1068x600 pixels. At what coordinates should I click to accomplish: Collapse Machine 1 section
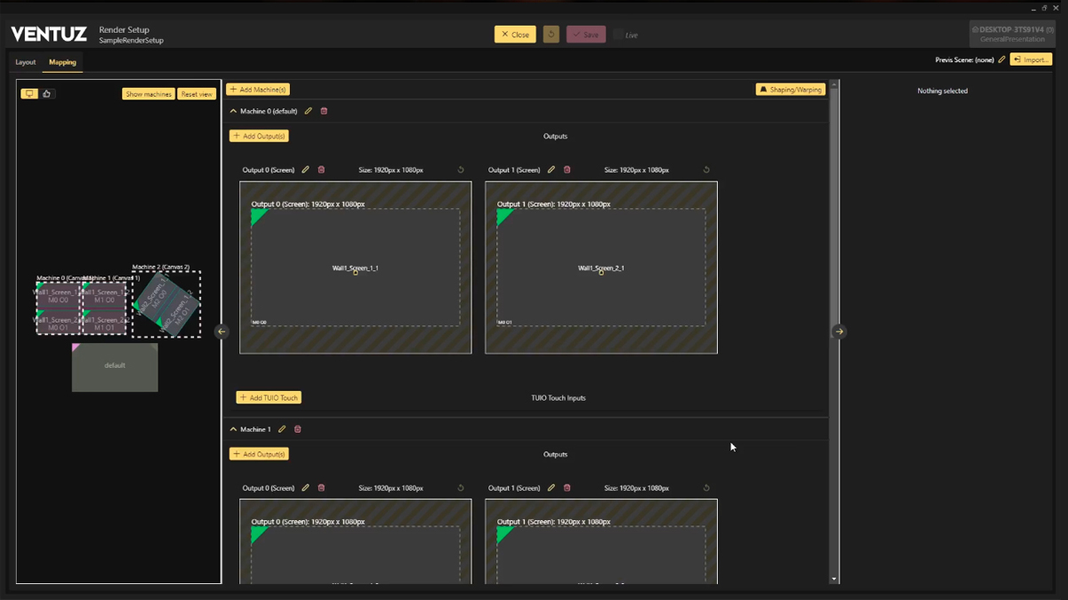click(x=233, y=430)
